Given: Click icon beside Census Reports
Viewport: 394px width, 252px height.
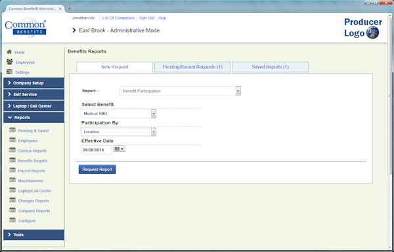Looking at the screenshot, I should (x=12, y=150).
